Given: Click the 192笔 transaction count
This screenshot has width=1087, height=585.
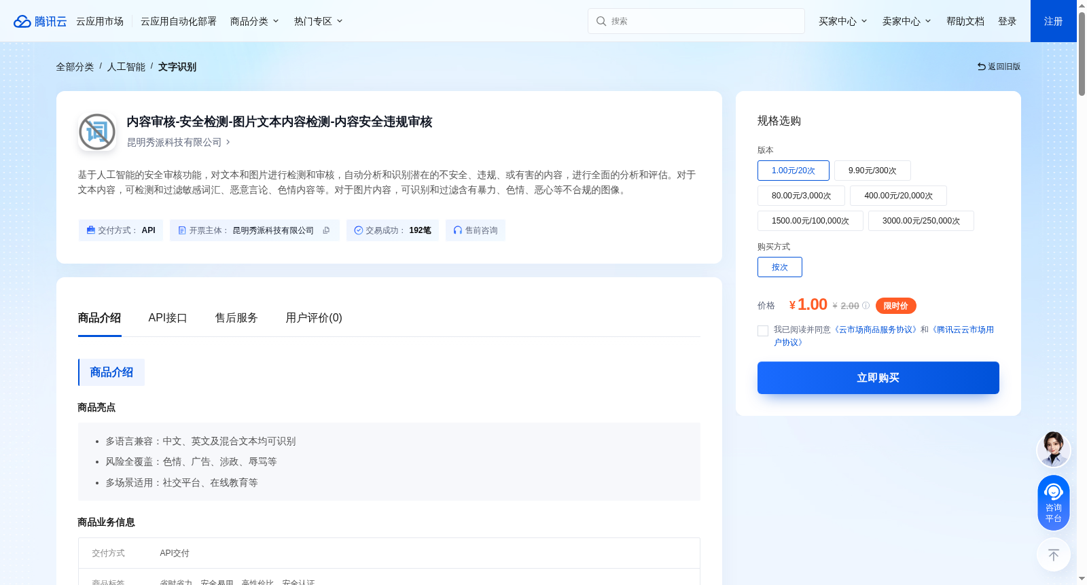Looking at the screenshot, I should click(420, 230).
